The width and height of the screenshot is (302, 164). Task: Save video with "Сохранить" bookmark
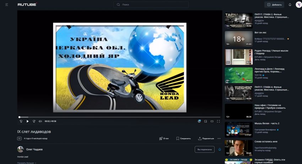tap(184, 138)
